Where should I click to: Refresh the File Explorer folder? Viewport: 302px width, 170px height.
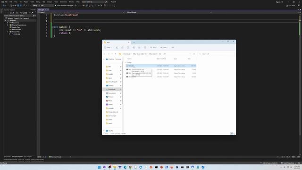click(x=194, y=54)
